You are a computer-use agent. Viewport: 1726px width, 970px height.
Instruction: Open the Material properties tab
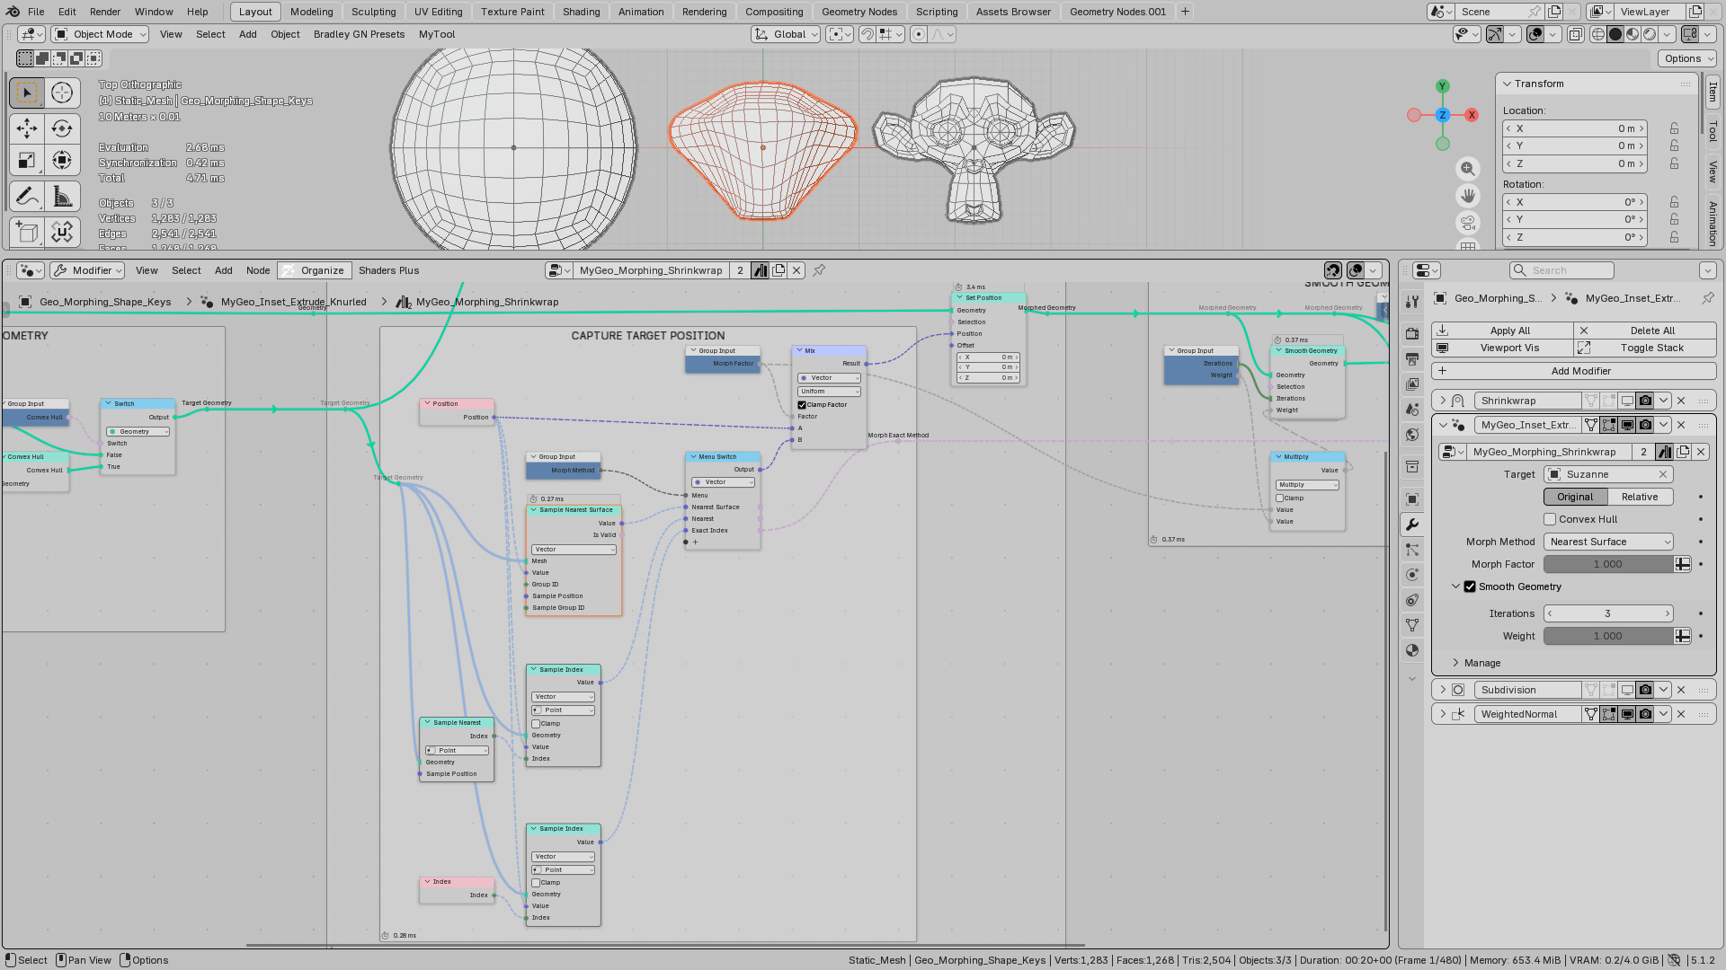1412,650
